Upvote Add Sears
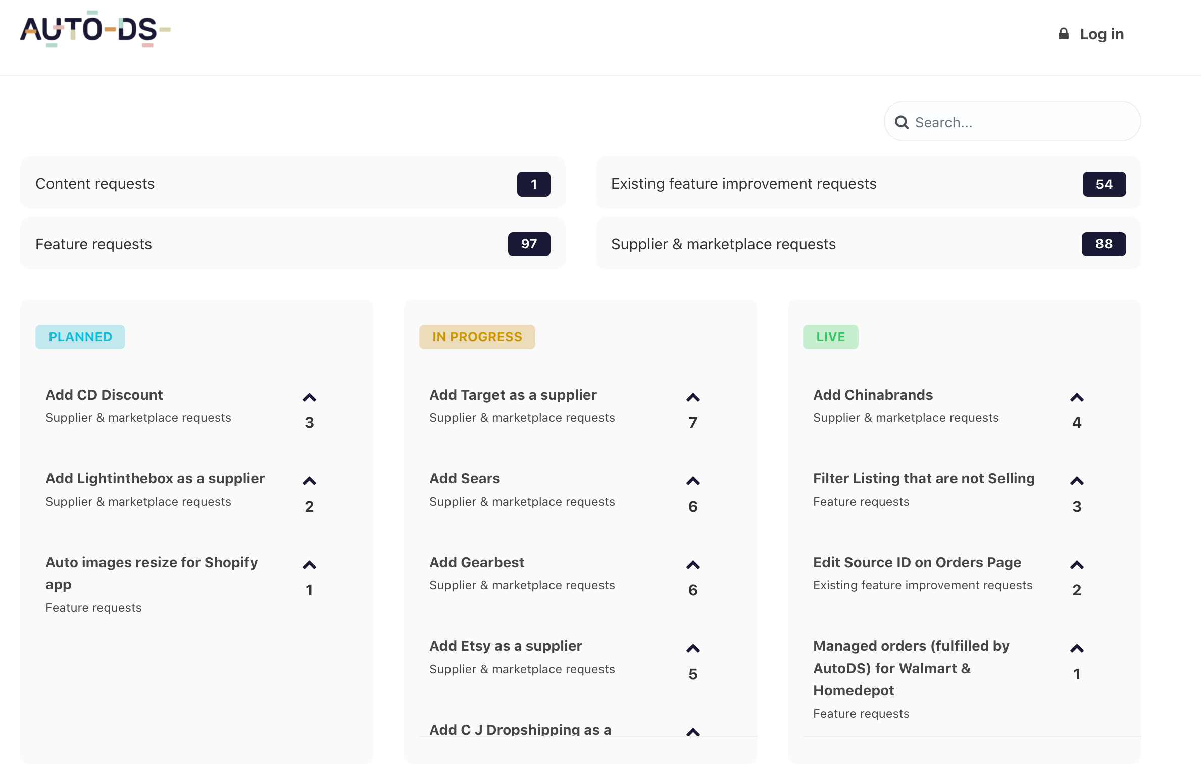 click(693, 481)
